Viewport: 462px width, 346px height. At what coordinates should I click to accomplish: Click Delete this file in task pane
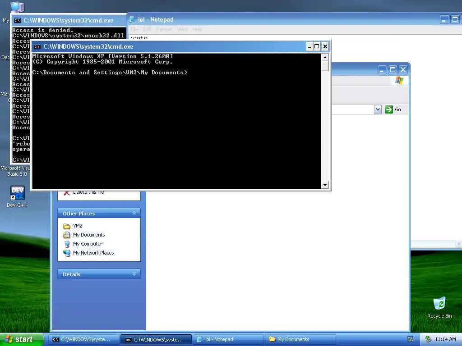88,192
